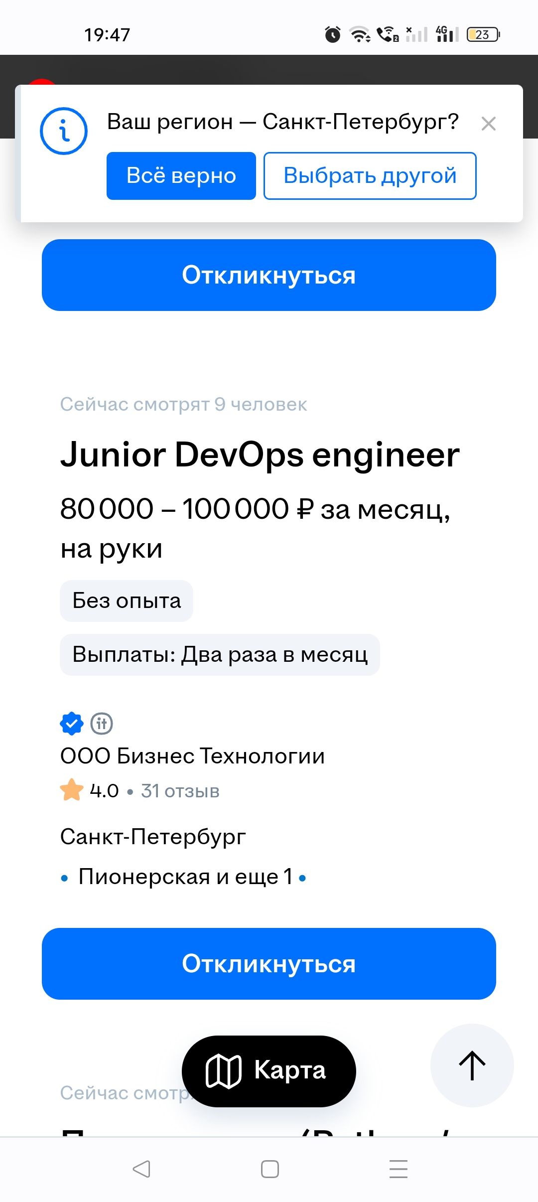Viewport: 538px width, 1202px height.
Task: Open the ООО Бизнес Технологии company page
Action: tap(192, 756)
